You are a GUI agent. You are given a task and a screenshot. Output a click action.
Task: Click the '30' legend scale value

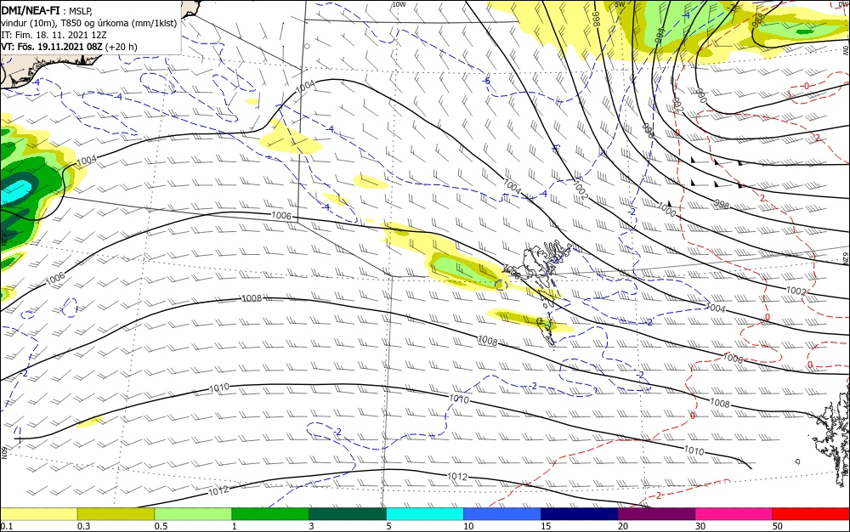tap(700, 526)
